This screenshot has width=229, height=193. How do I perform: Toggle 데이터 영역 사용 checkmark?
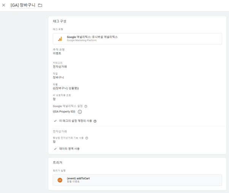[x=55, y=149]
